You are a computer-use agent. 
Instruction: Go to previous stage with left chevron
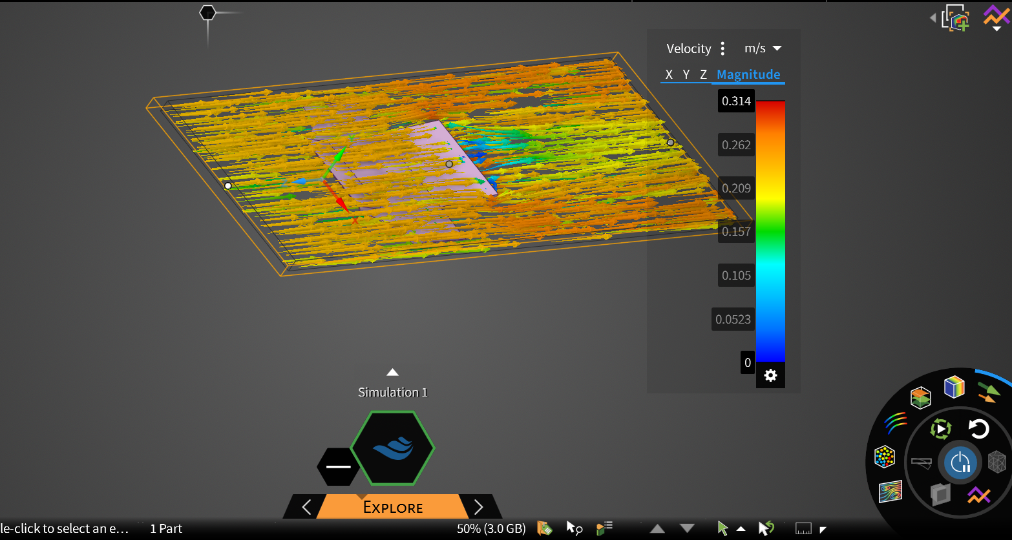(x=306, y=507)
